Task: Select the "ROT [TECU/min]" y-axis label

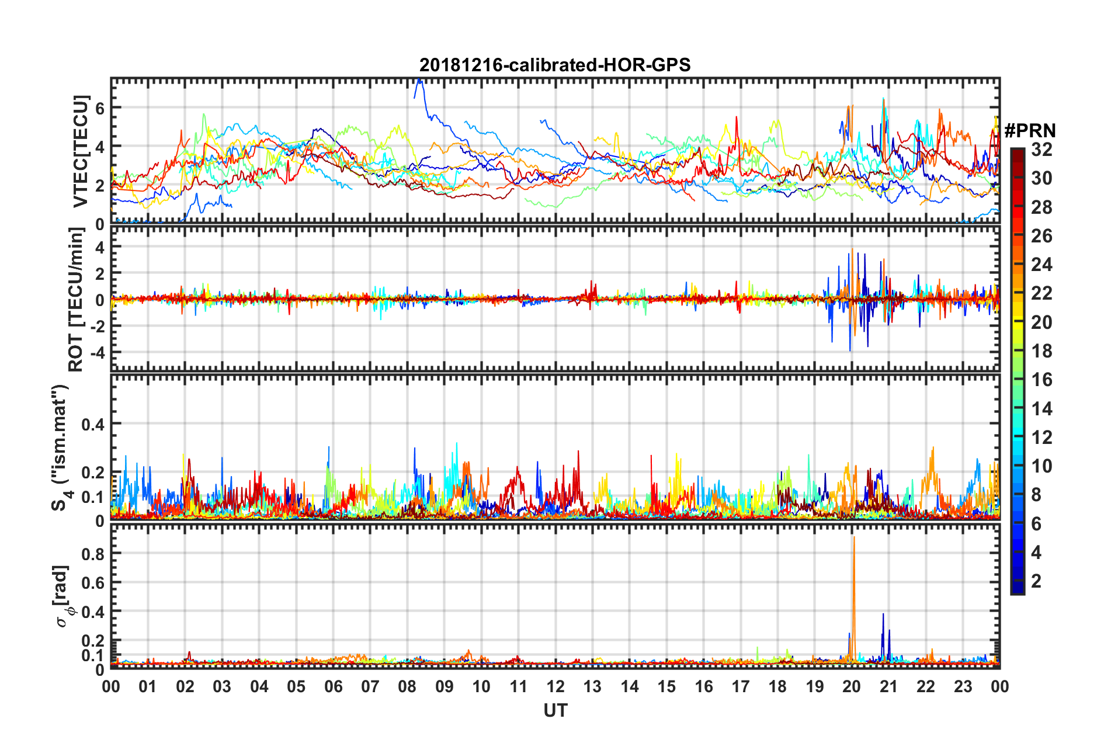Action: click(x=77, y=300)
